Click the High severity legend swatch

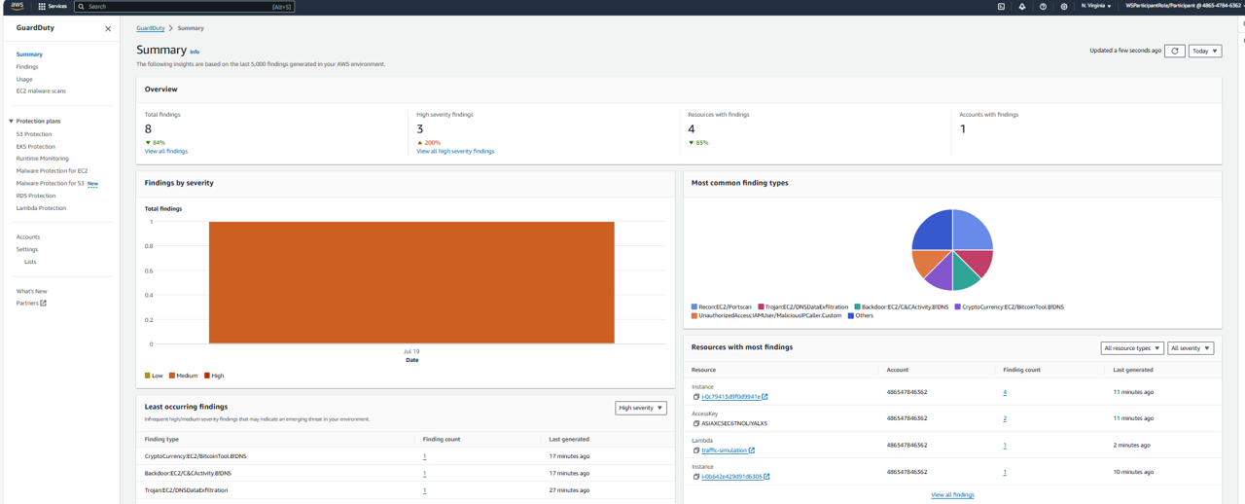click(x=207, y=376)
